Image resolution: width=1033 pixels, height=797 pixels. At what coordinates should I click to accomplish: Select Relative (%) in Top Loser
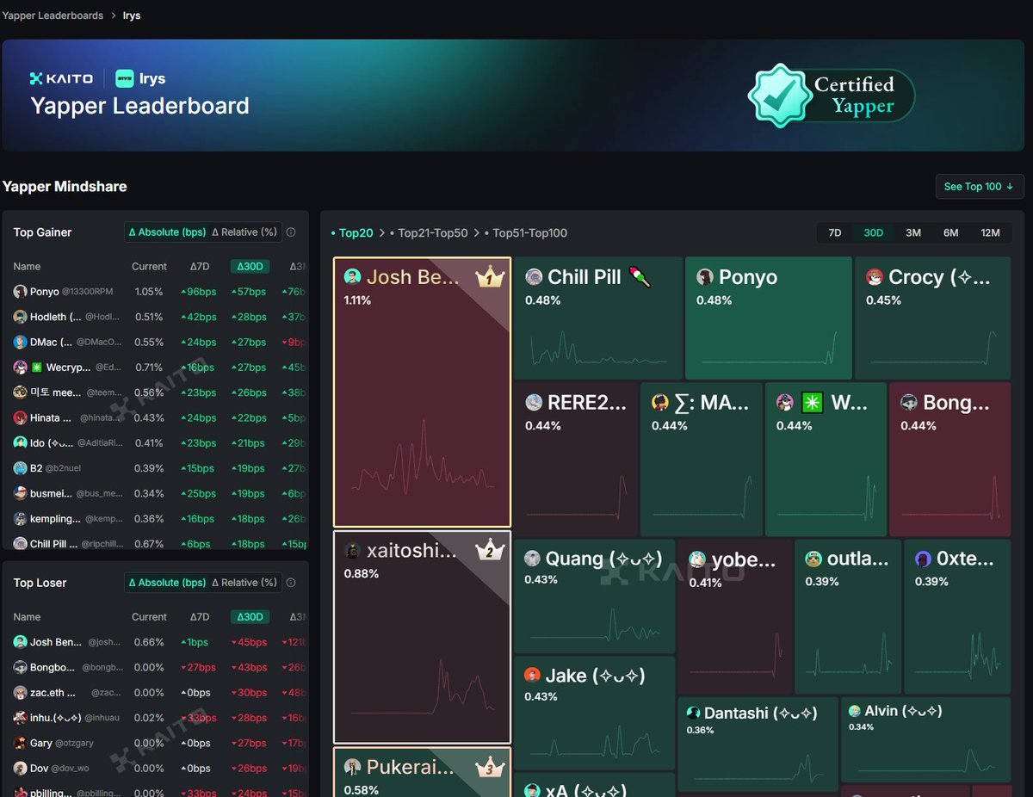[244, 583]
